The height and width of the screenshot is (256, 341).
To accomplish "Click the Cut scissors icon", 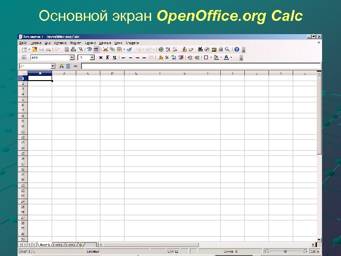I will tap(106, 49).
